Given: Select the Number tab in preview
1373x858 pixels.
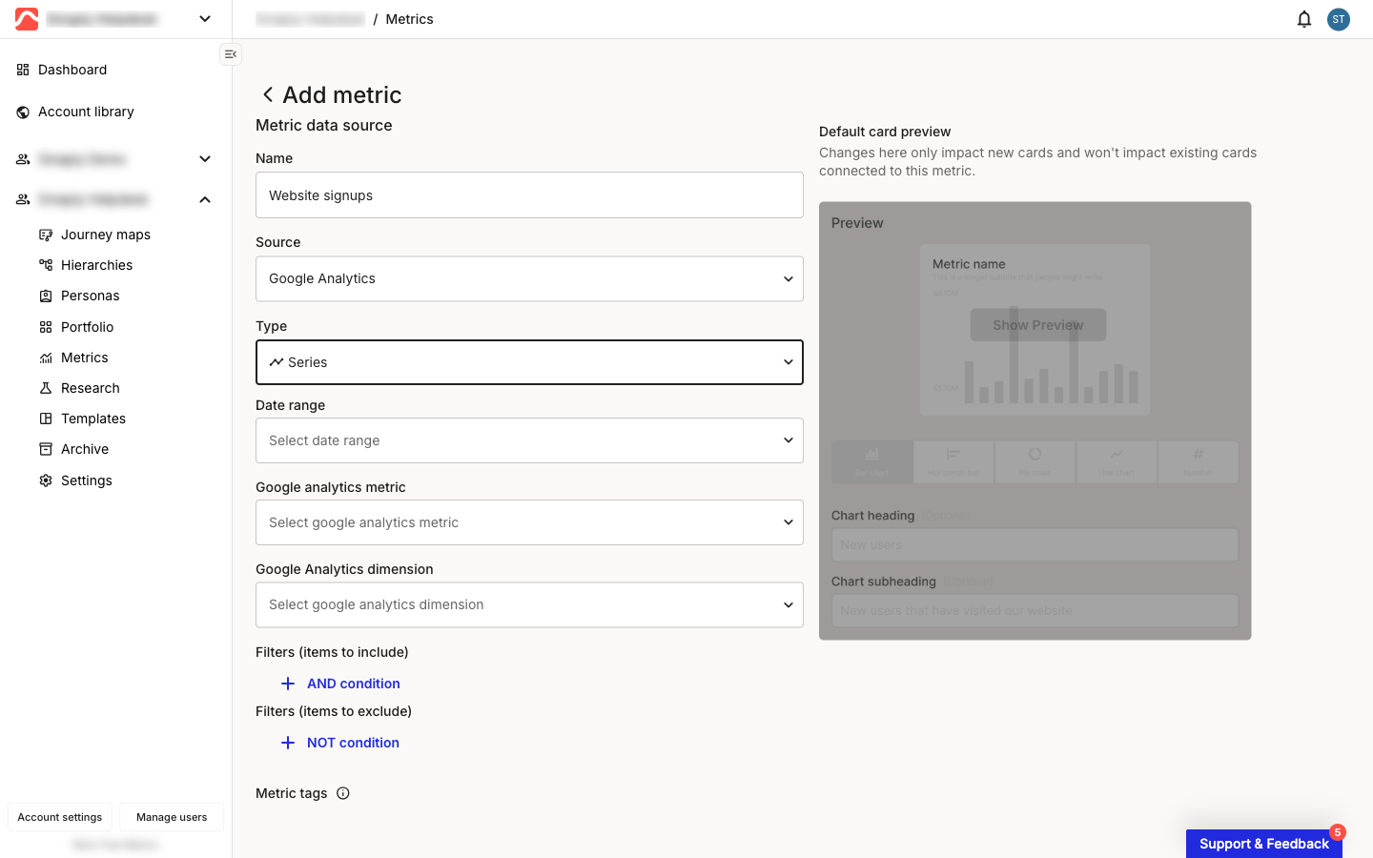Looking at the screenshot, I should (1199, 461).
